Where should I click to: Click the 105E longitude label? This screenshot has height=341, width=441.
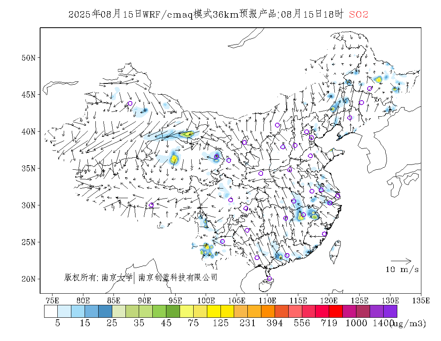(x=237, y=300)
